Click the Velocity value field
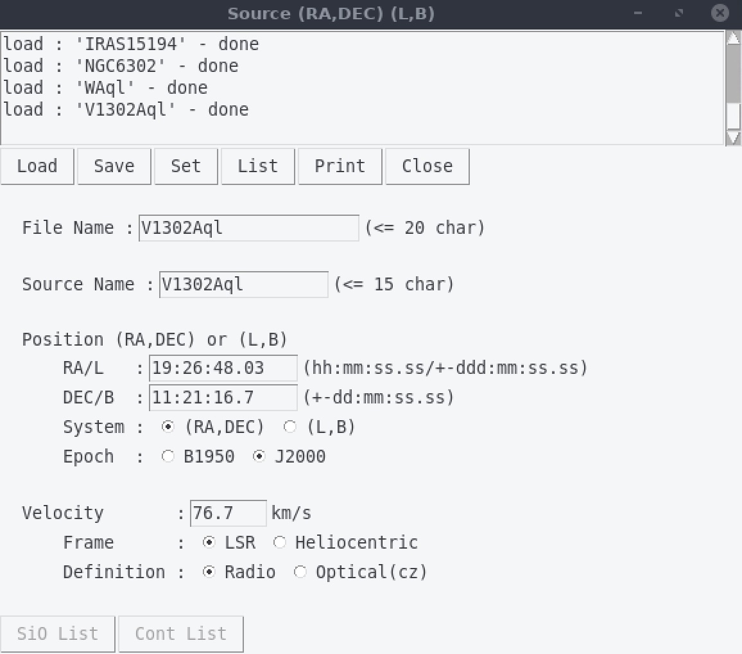The height and width of the screenshot is (654, 742). [228, 513]
